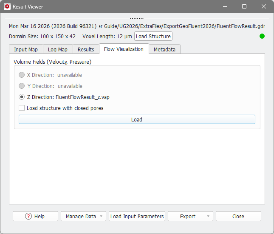Click the Load Input Parameters button
This screenshot has height=234, width=274.
pyautogui.click(x=137, y=216)
